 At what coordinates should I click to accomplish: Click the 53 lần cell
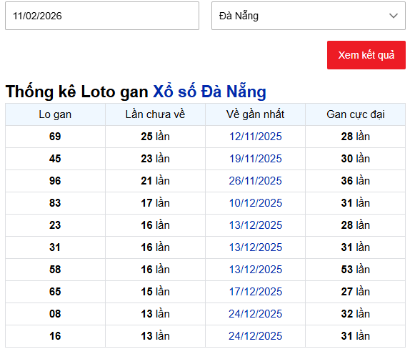click(x=356, y=270)
